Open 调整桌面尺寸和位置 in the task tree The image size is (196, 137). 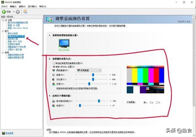17,47
